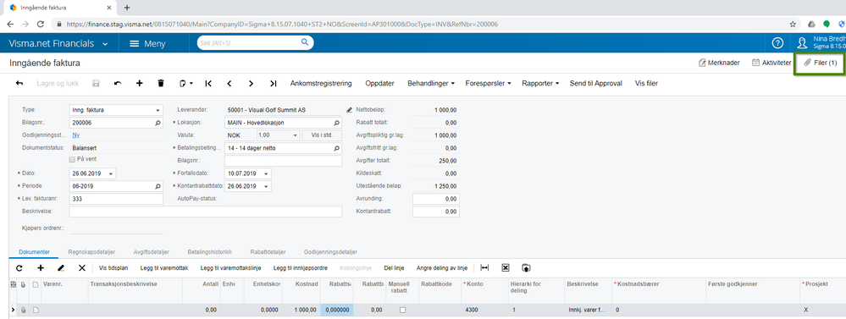Open the Forfallsdato date dropdown

(x=267, y=174)
